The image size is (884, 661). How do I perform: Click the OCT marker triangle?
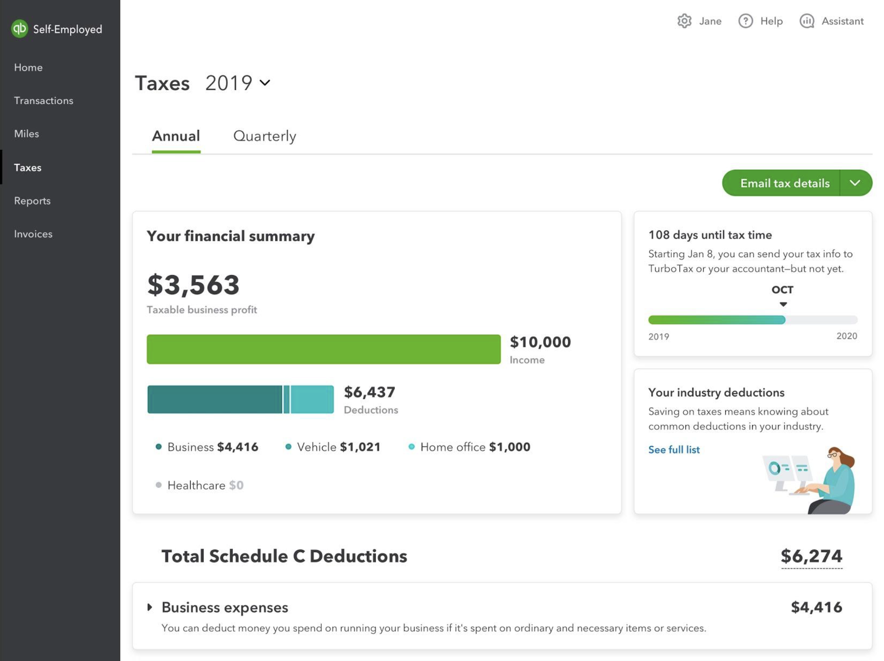[783, 304]
